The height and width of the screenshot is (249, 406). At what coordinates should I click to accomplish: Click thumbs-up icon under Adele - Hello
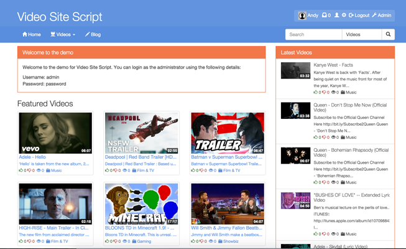click(21, 171)
